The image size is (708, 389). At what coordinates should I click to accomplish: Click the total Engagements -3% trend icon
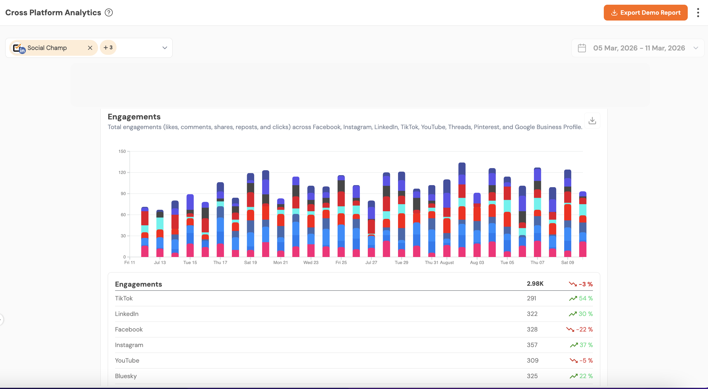coord(573,284)
